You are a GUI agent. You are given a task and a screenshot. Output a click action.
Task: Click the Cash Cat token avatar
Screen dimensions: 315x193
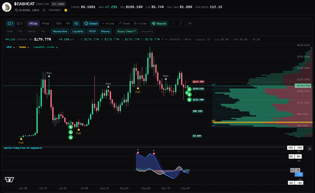point(6,7)
